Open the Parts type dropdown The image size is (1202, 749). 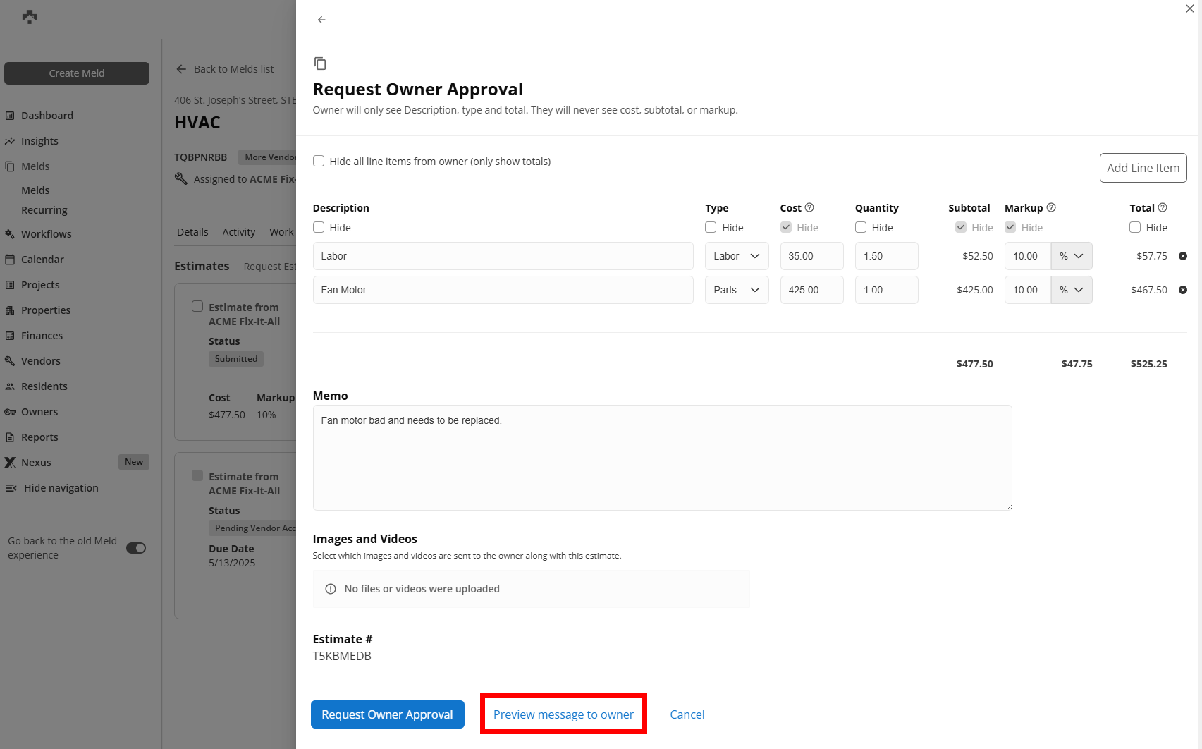coord(737,290)
